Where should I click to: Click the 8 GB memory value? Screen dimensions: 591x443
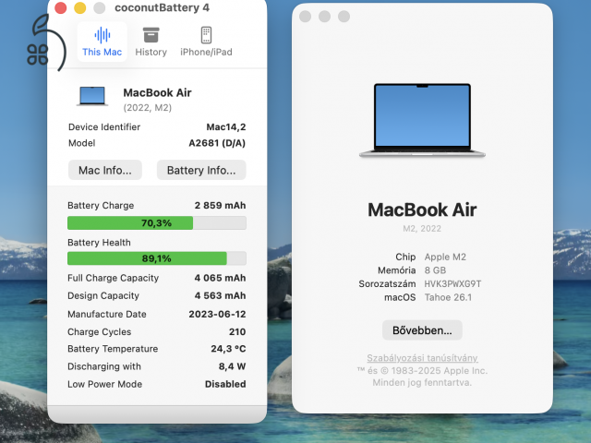[435, 270]
